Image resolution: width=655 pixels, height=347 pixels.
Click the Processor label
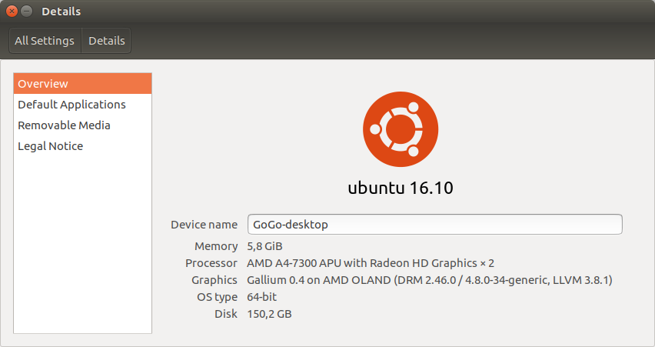(211, 263)
